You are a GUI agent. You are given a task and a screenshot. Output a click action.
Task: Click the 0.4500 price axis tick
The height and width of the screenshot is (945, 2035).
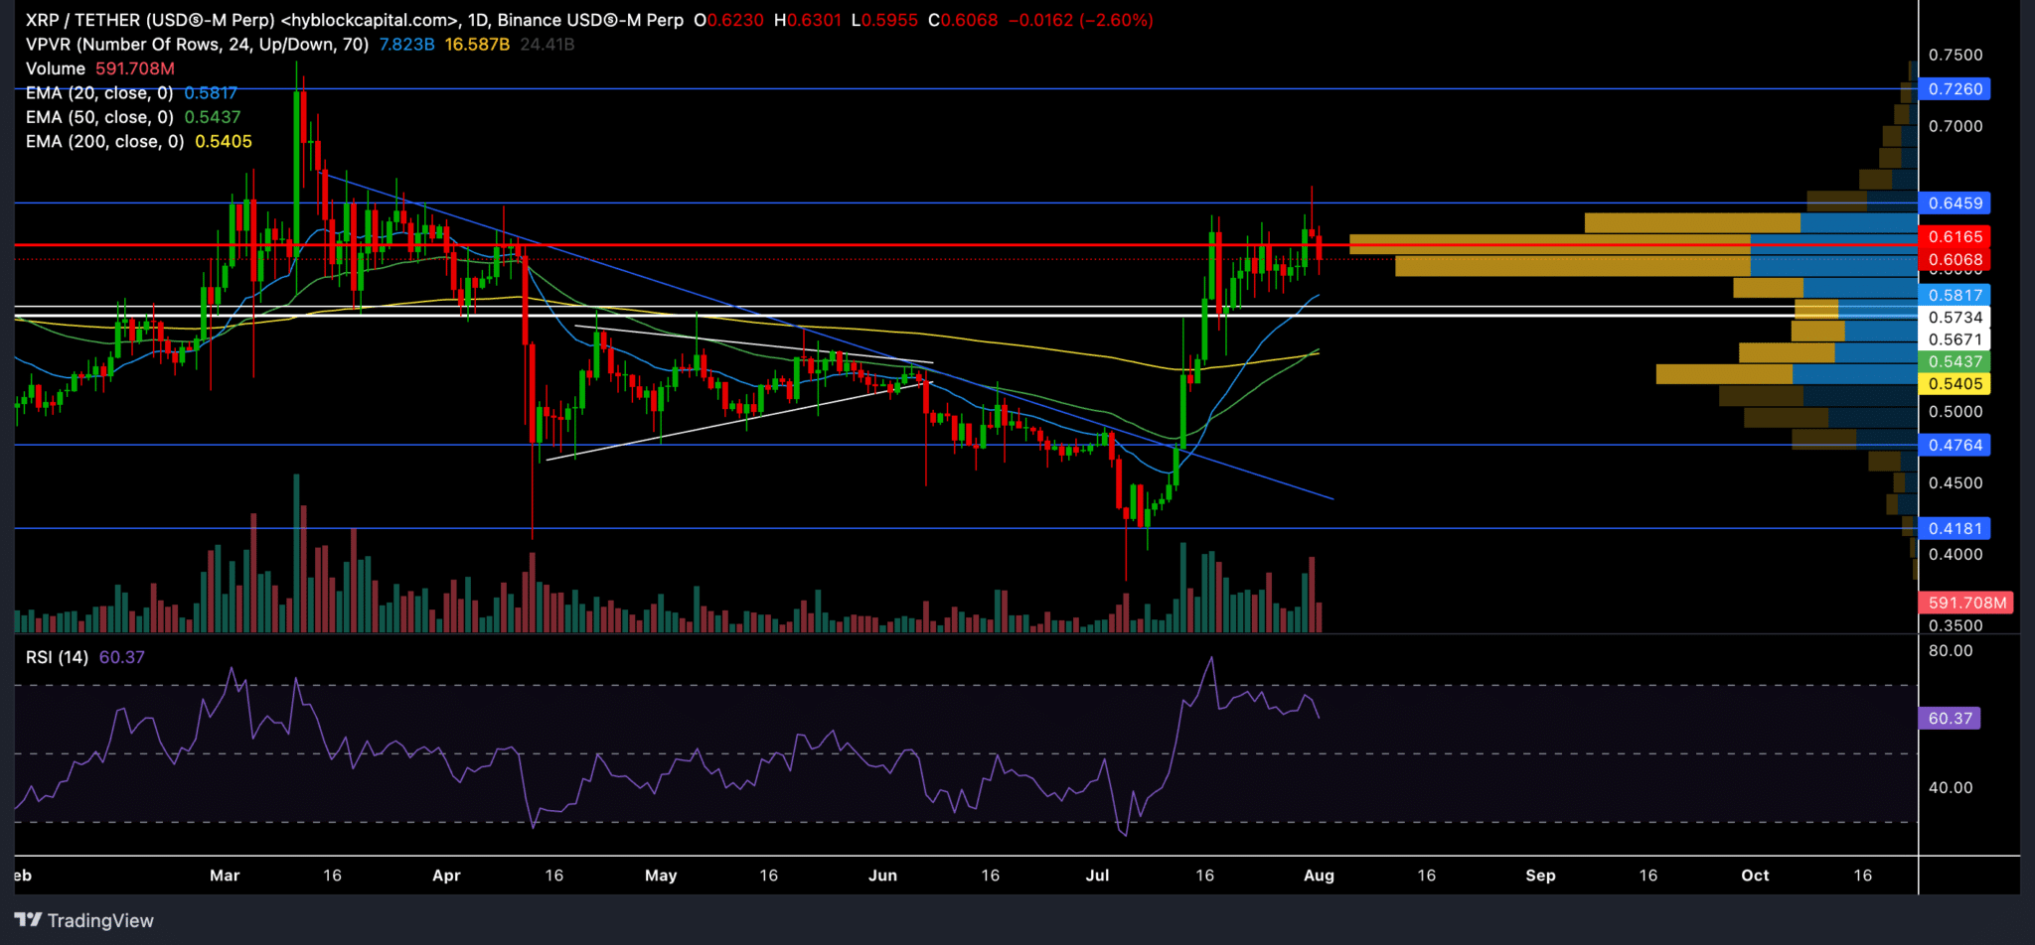click(x=1955, y=482)
